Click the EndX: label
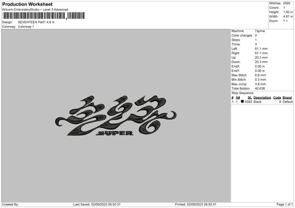This screenshot has height=208, width=295. pos(236,66)
